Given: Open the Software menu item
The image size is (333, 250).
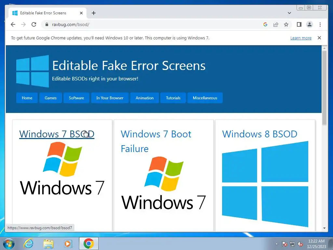Looking at the screenshot, I should (x=76, y=98).
